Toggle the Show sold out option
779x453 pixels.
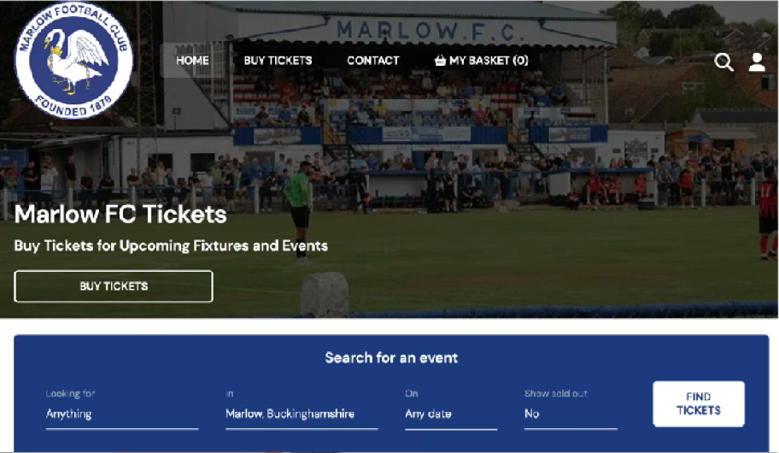(571, 415)
